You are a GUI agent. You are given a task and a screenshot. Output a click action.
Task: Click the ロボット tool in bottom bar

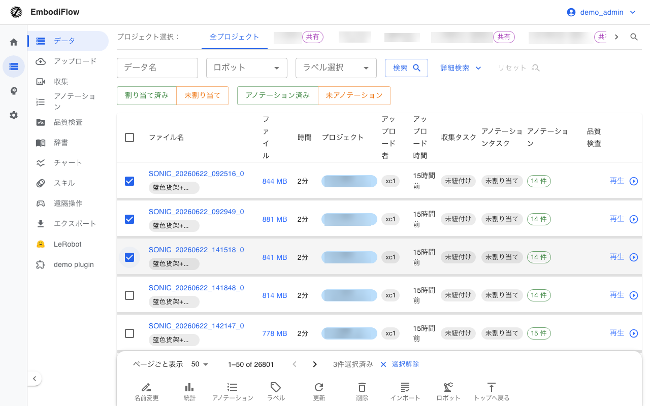click(x=448, y=392)
